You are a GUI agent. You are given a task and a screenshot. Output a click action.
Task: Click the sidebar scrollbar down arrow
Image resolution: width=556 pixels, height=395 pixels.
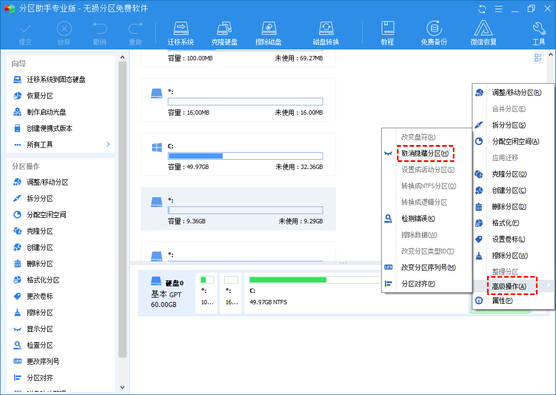pos(122,387)
